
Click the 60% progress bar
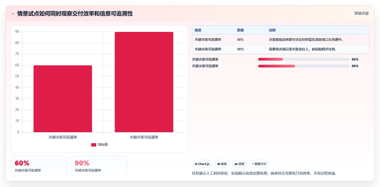point(304,59)
